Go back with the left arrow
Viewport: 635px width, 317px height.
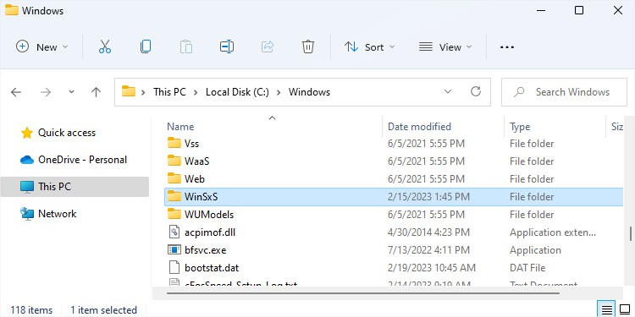[16, 92]
